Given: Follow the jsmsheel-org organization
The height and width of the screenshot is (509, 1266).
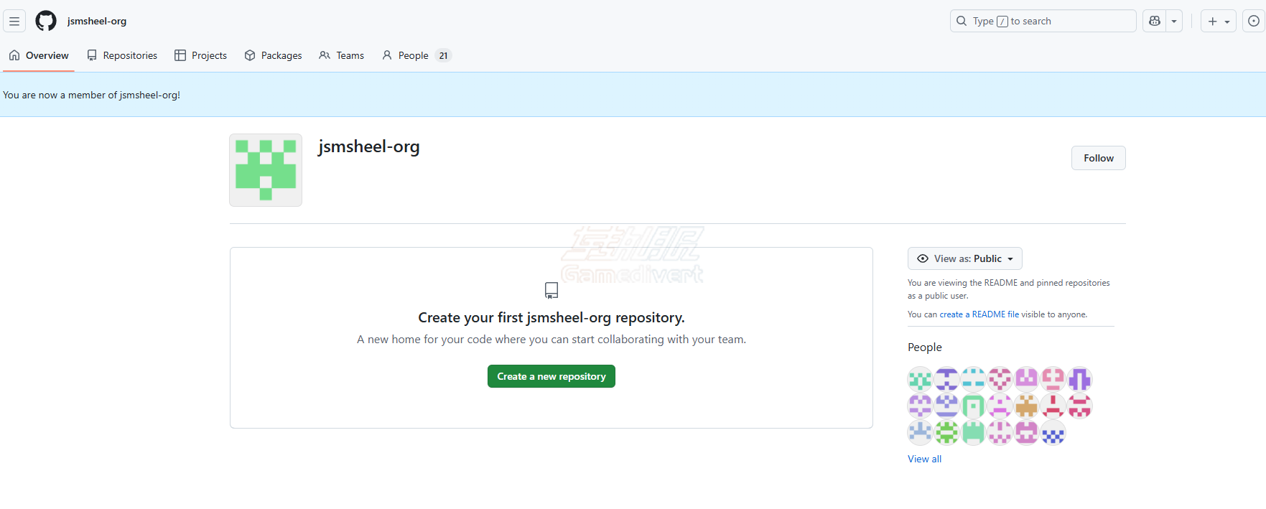Looking at the screenshot, I should pos(1098,158).
